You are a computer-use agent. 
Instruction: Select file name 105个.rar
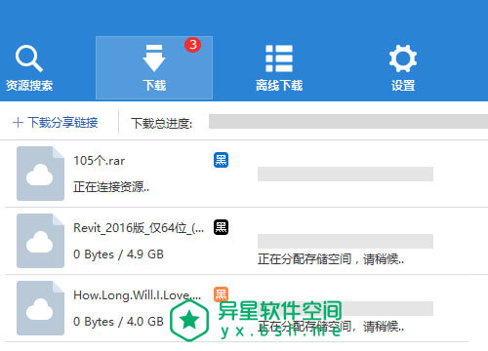(100, 161)
